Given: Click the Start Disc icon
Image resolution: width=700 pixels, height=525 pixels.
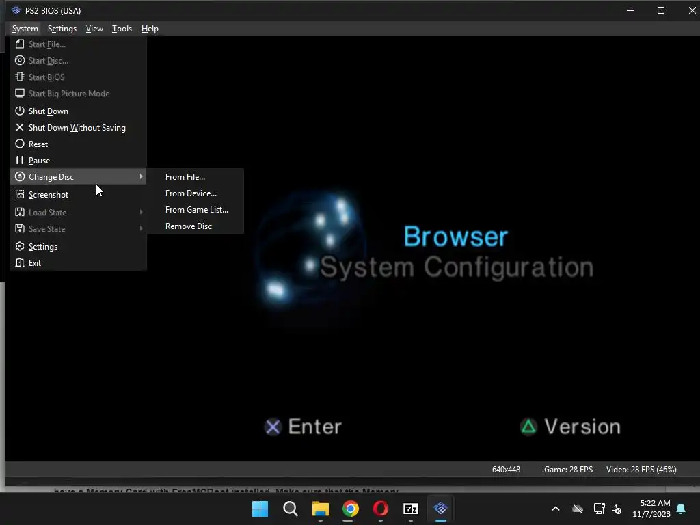Looking at the screenshot, I should click(x=20, y=60).
